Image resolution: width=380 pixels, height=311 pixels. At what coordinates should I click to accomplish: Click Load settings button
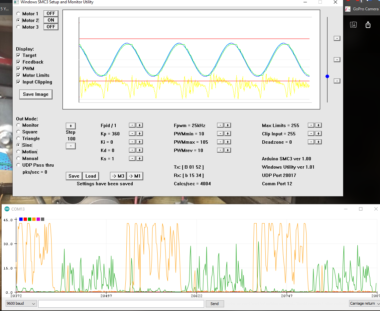(90, 176)
